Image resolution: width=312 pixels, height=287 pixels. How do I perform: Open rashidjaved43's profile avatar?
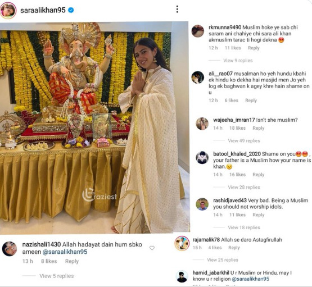pyautogui.click(x=202, y=204)
